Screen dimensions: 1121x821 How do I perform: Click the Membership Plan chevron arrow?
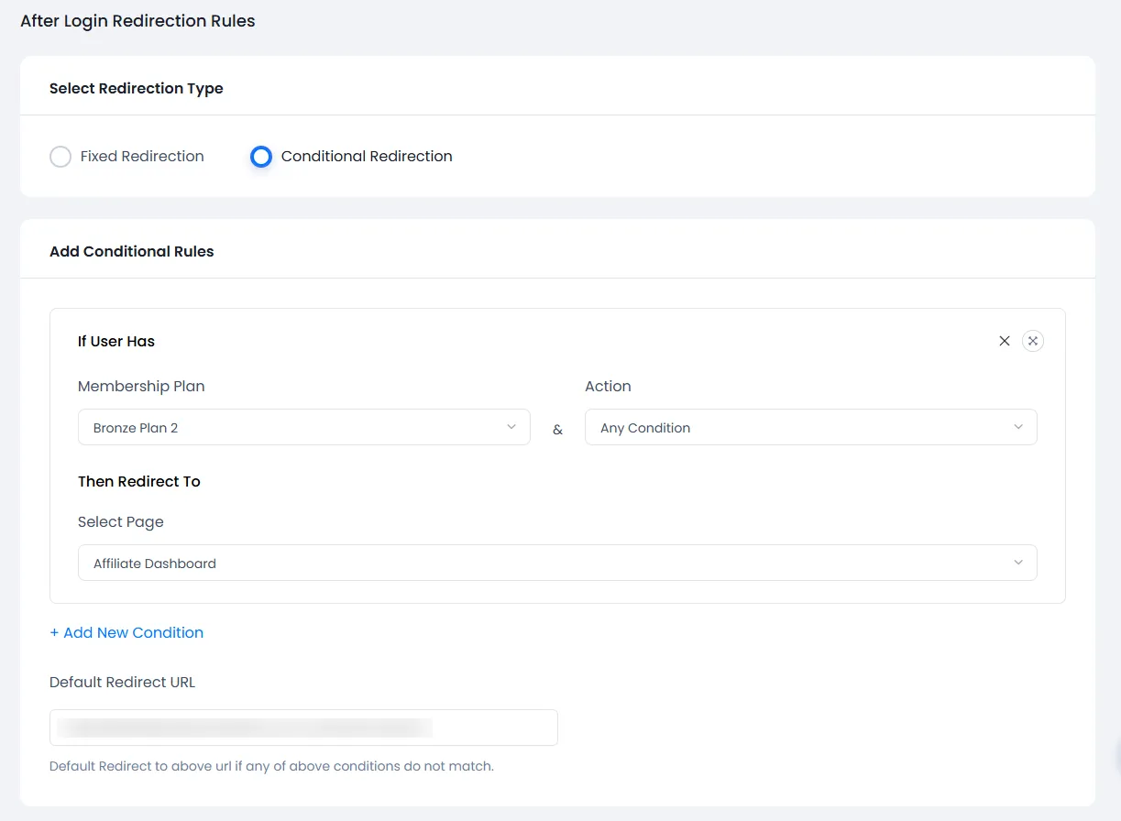tap(511, 427)
